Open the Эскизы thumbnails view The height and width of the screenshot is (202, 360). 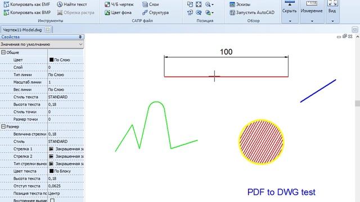click(240, 4)
